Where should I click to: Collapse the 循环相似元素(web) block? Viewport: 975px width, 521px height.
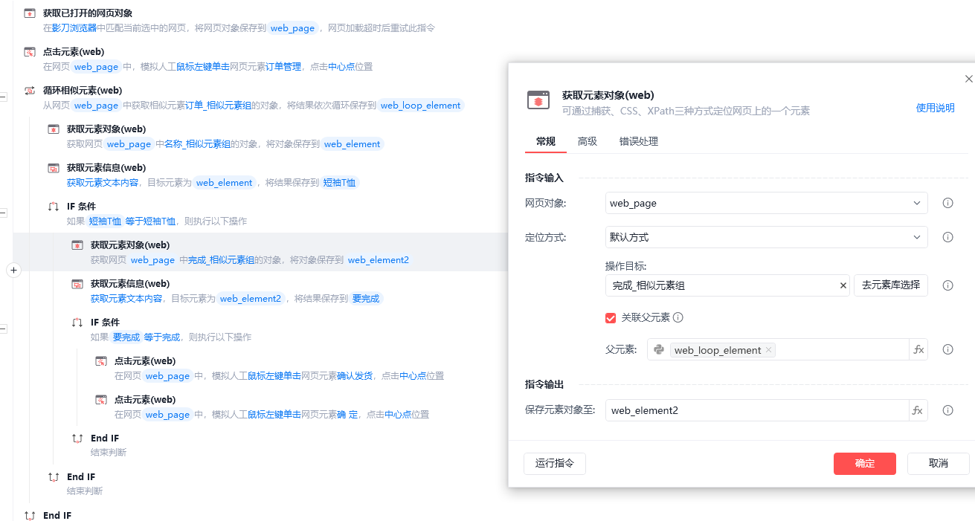[x=3, y=97]
